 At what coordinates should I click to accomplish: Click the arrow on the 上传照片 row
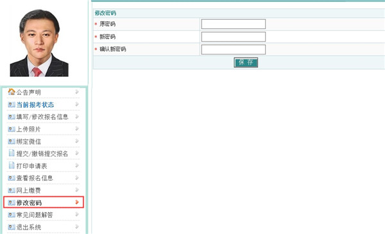pyautogui.click(x=77, y=128)
